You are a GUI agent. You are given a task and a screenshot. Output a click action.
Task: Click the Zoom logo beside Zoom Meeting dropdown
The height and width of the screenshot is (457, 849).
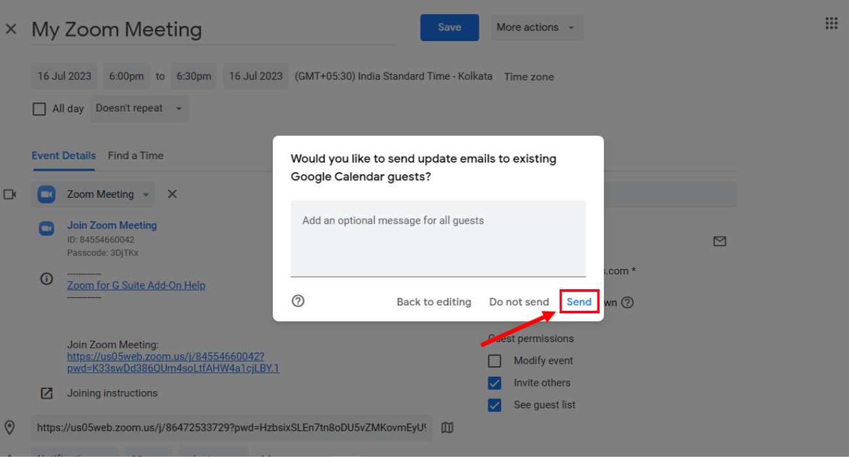click(x=46, y=195)
